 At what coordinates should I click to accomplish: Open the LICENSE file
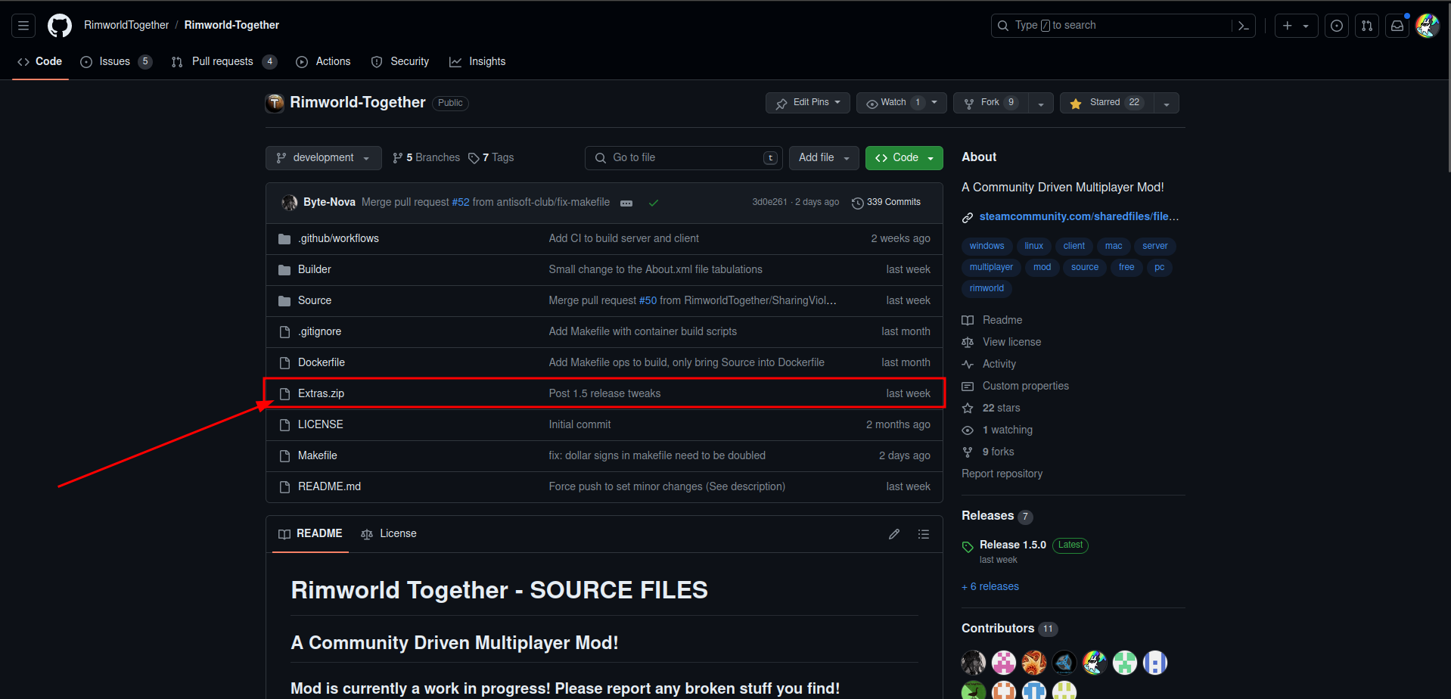pyautogui.click(x=321, y=424)
